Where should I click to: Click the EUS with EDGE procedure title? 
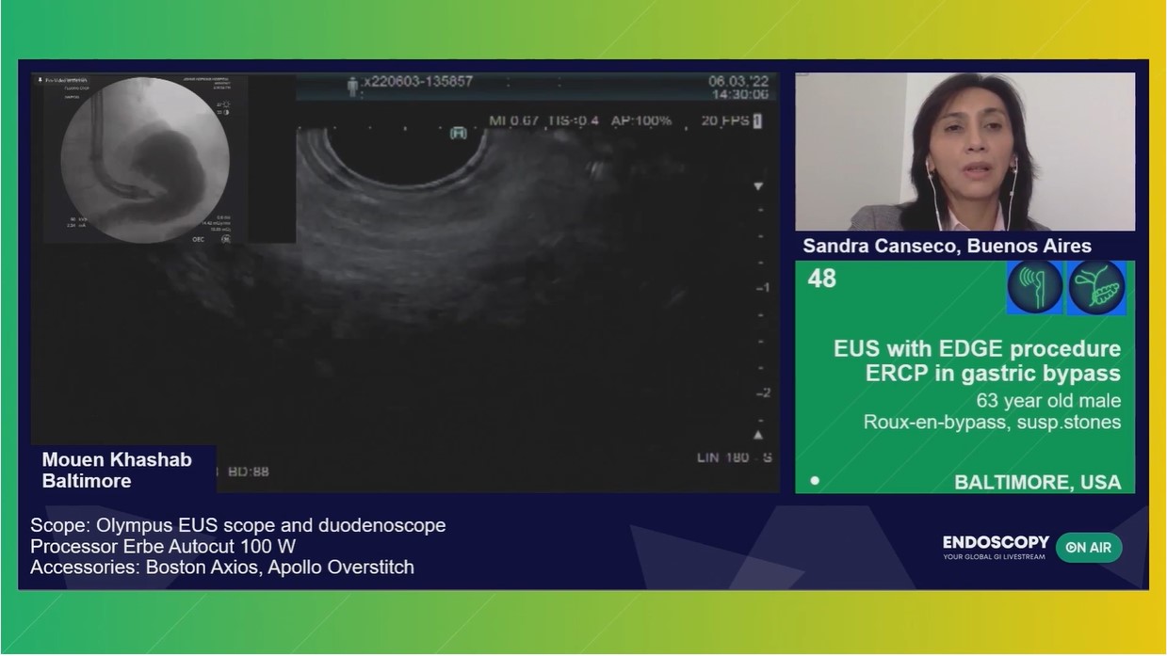click(x=977, y=348)
